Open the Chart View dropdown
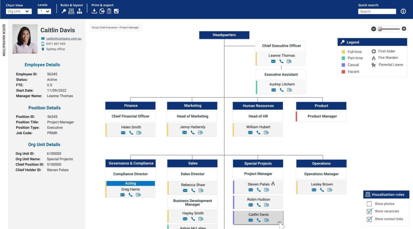This screenshot has width=413, height=229. (18, 11)
